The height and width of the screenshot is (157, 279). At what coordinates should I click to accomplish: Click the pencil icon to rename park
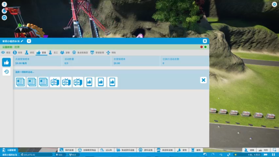(22, 41)
